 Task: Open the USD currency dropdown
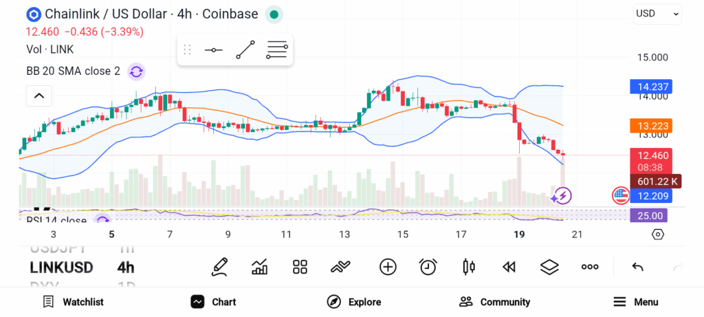click(x=657, y=13)
